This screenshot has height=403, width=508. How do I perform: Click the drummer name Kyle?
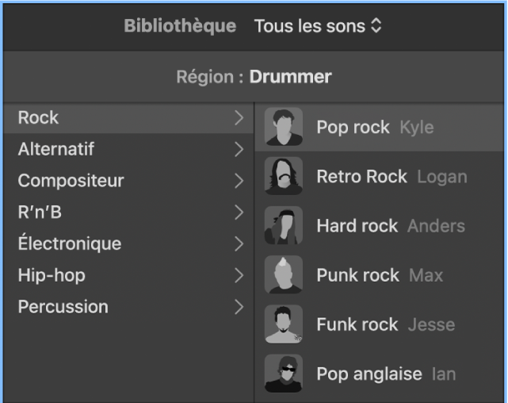417,127
